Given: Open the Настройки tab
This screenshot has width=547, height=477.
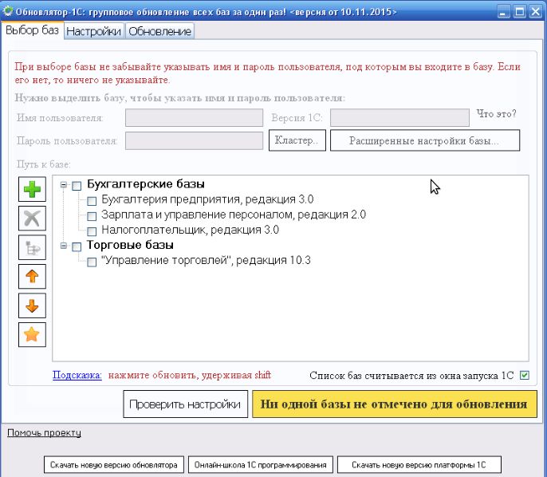Looking at the screenshot, I should (x=93, y=31).
